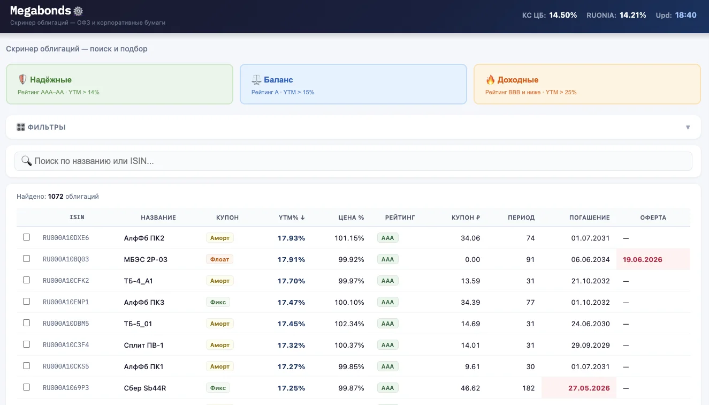Sort by ПОГАШЕНИЕ column header

(x=589, y=217)
